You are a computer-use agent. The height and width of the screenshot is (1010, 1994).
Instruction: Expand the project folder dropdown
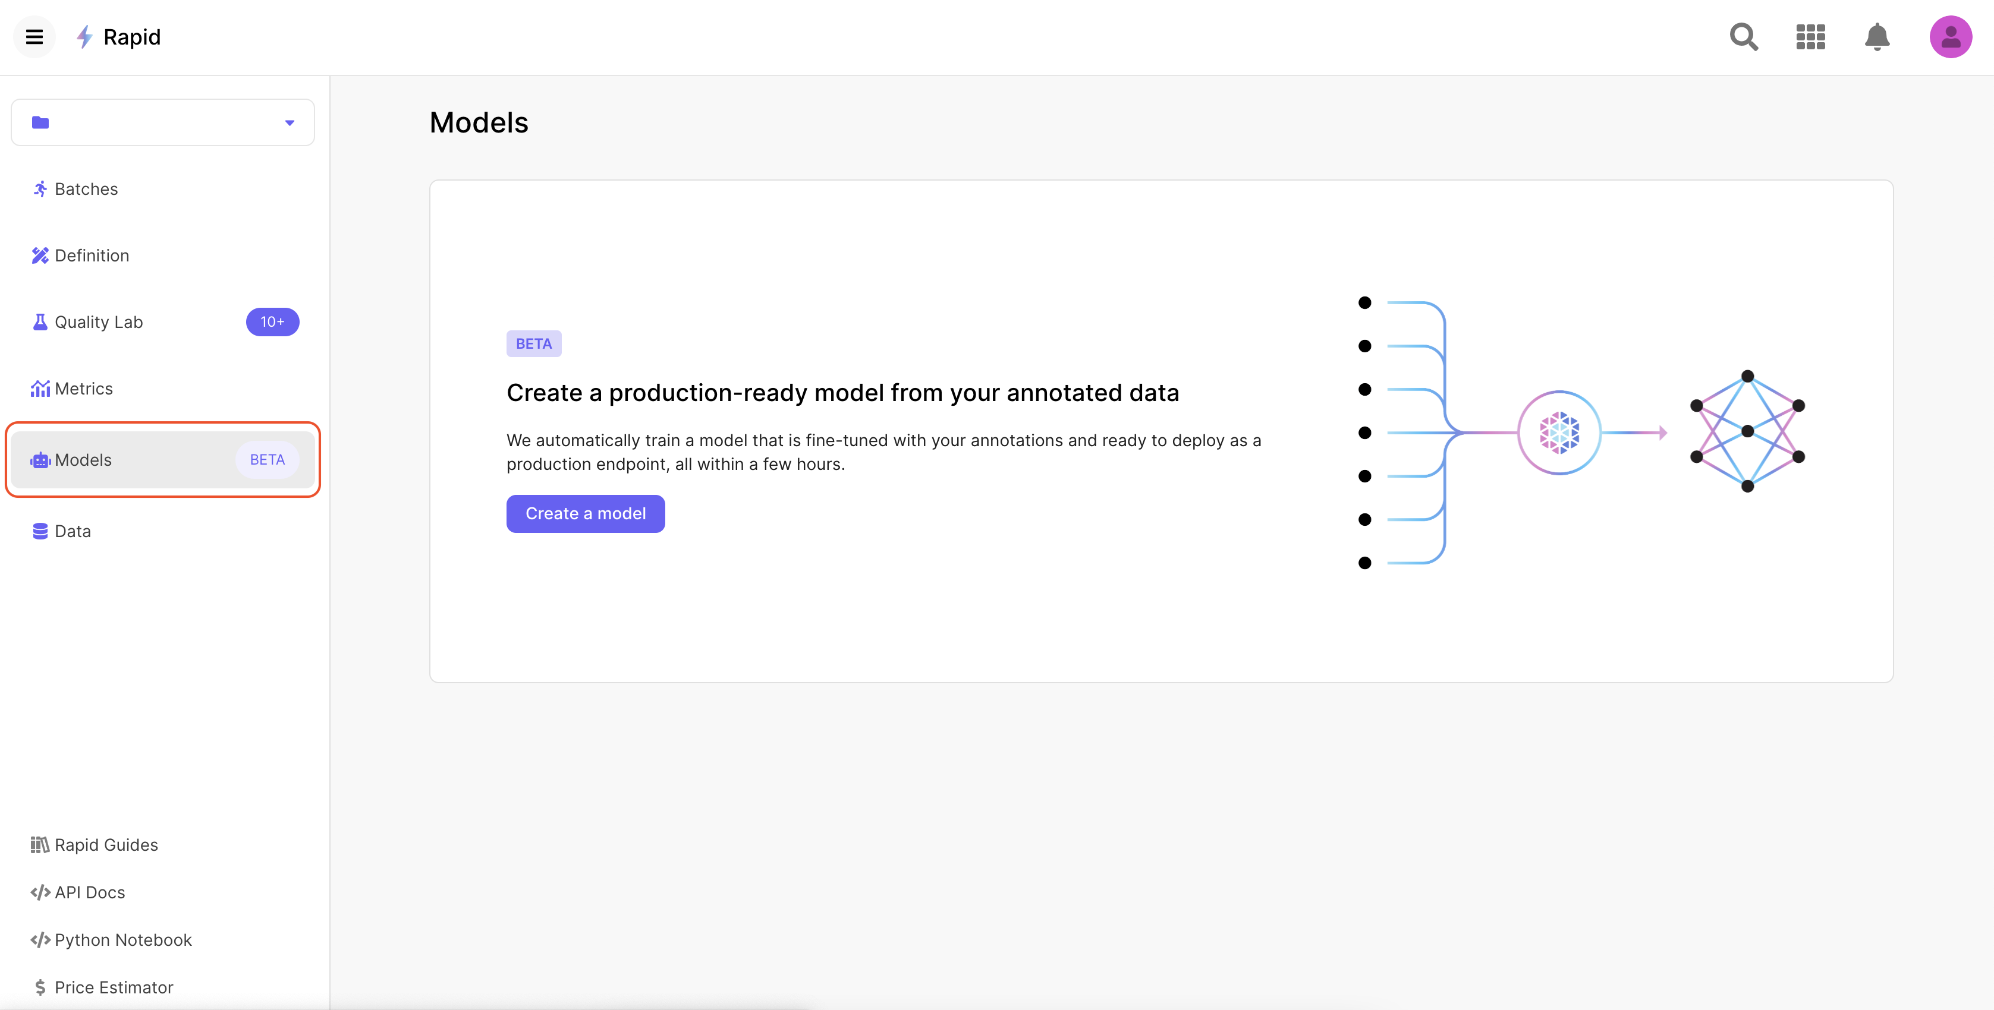tap(162, 122)
